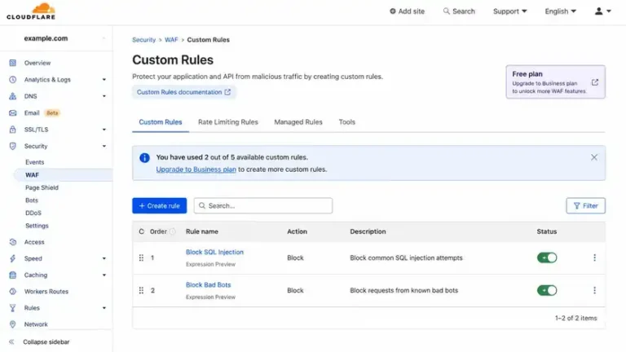This screenshot has height=352, width=626.
Task: Click Search in the top bar
Action: click(x=459, y=11)
